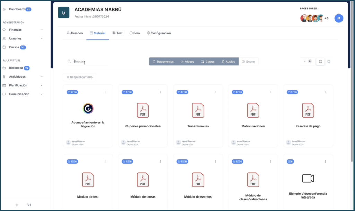Click the blue add professors icon button

pyautogui.click(x=339, y=18)
